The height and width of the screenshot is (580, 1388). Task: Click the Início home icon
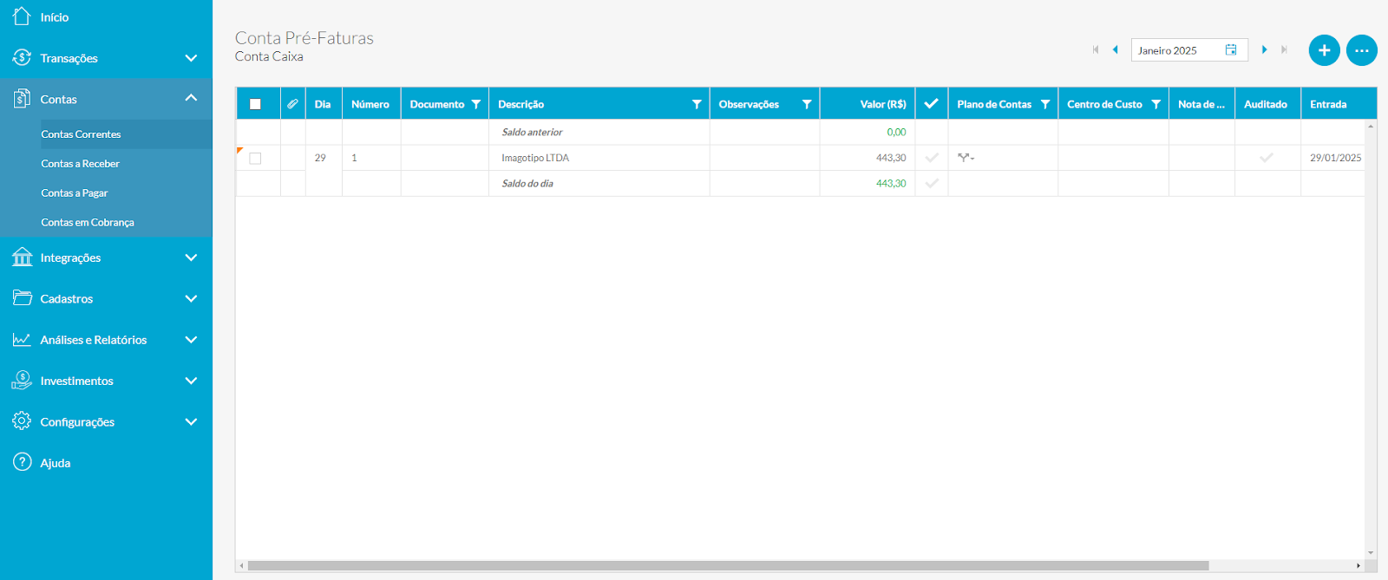pos(22,16)
